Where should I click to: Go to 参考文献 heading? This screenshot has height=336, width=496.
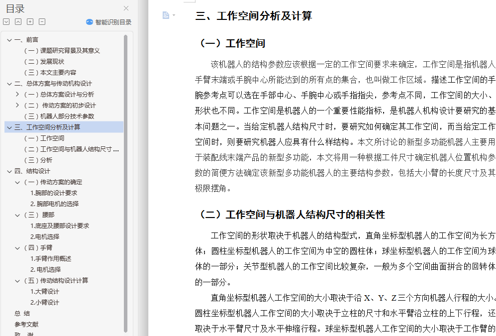[26, 324]
